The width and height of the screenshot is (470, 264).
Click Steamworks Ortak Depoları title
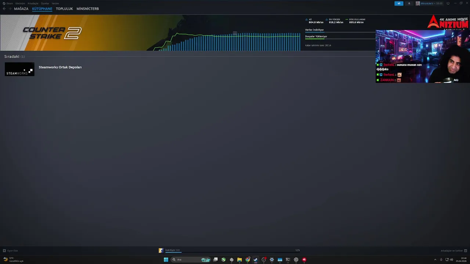[x=60, y=67]
